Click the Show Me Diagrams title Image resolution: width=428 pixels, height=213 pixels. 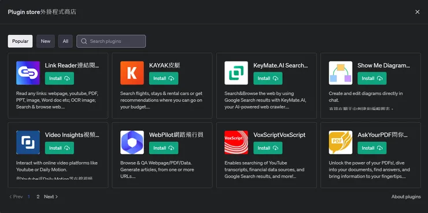tap(384, 65)
